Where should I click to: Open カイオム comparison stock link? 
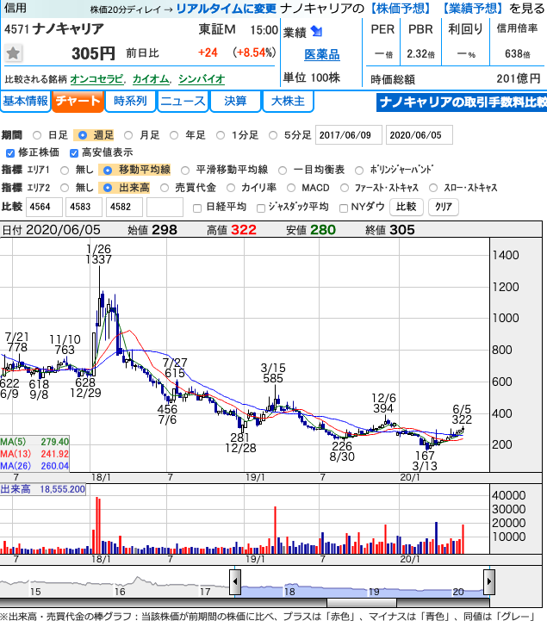point(151,79)
